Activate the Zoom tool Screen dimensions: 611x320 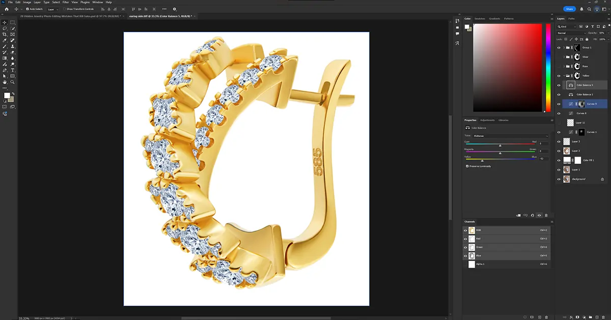(x=13, y=82)
